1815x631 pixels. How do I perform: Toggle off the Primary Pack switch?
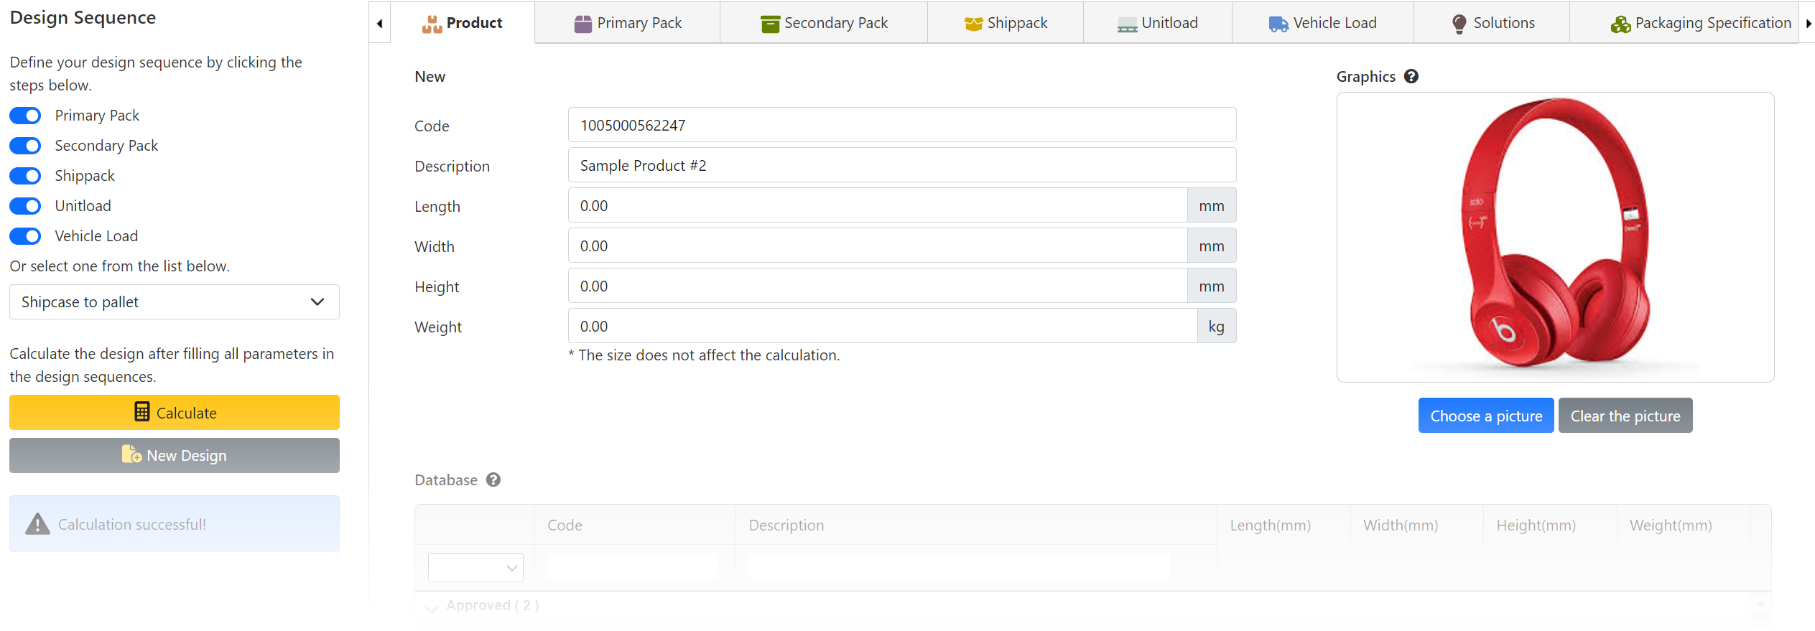coord(25,116)
